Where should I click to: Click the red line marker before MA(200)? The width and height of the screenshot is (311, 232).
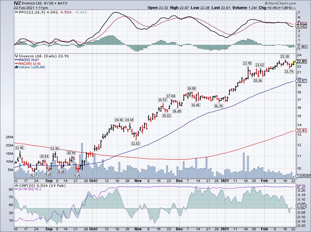(17, 64)
